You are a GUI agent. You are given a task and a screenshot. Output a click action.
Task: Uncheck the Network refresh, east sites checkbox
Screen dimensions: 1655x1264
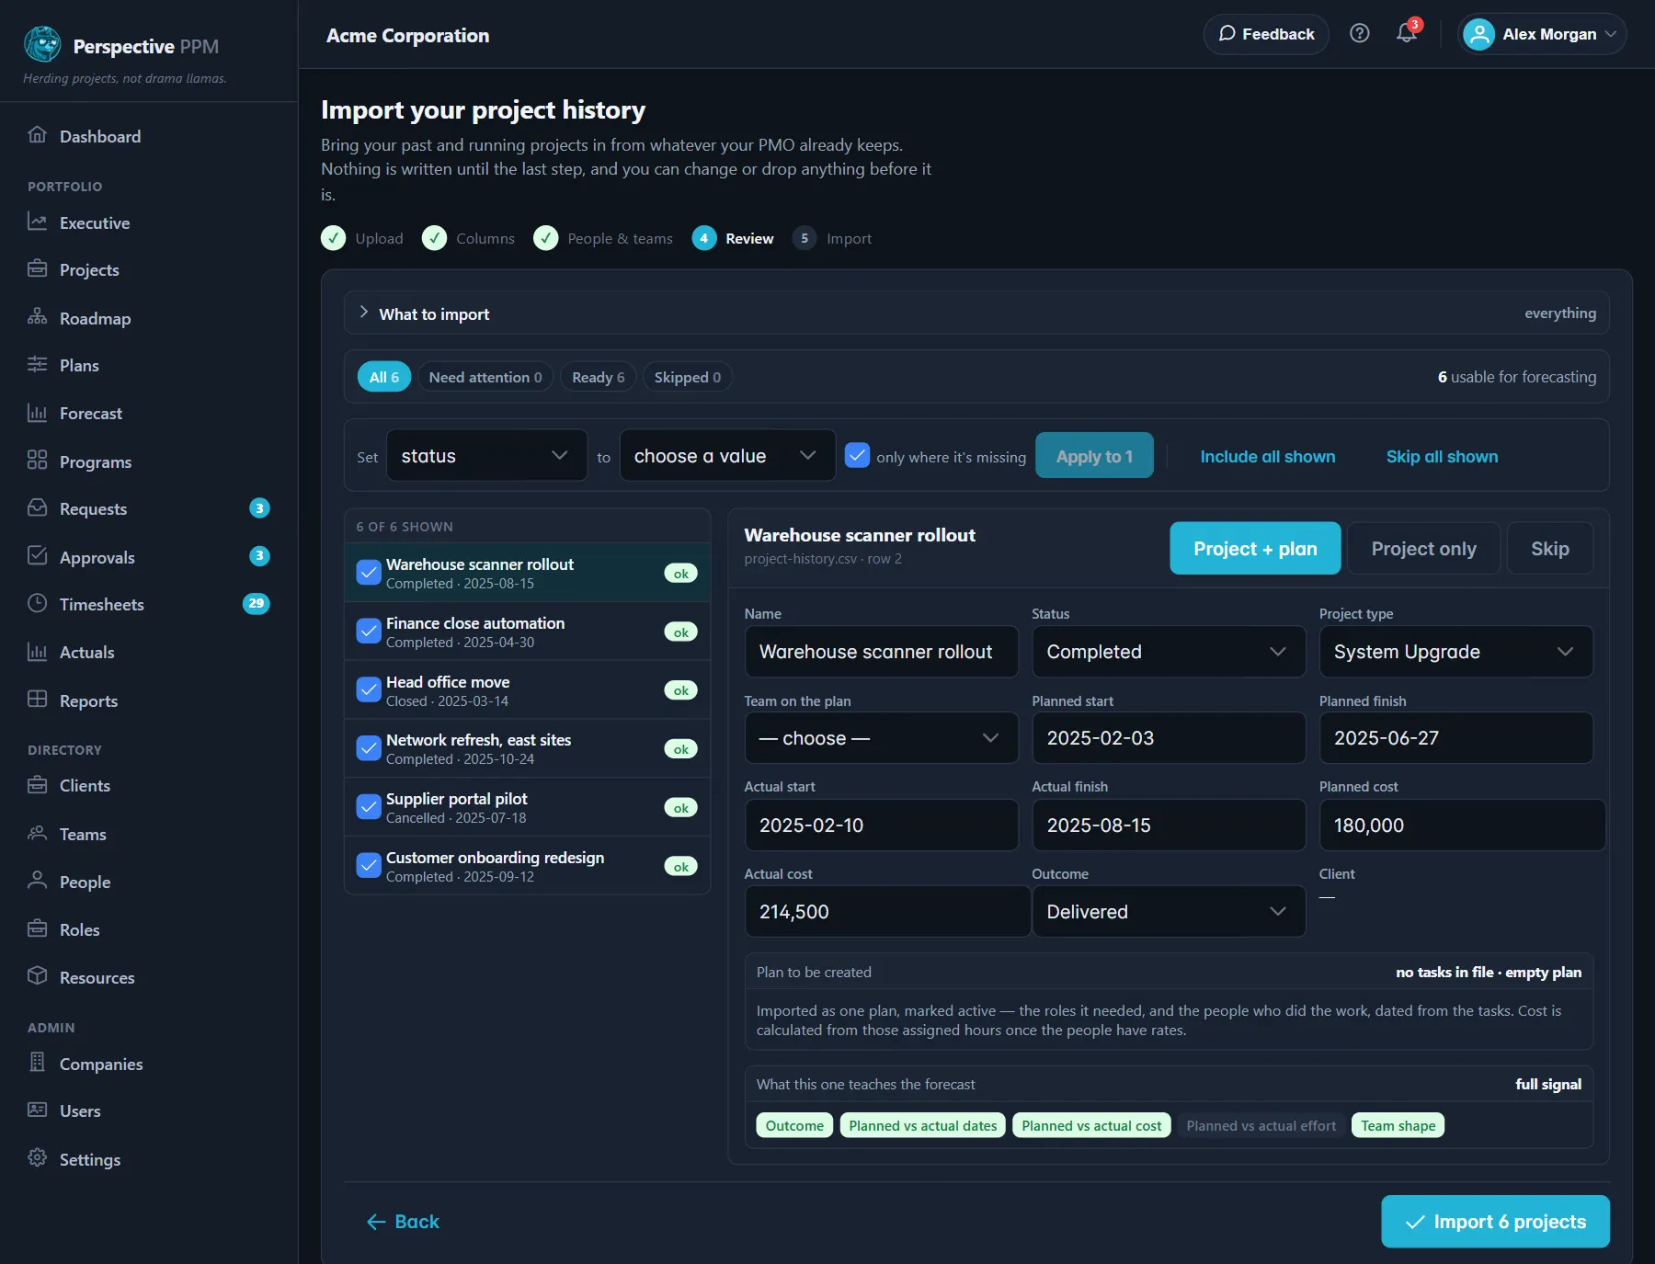tap(369, 748)
